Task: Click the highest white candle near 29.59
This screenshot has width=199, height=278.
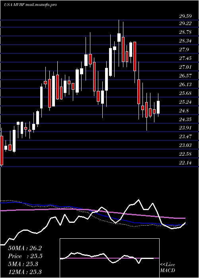Action: [119, 38]
